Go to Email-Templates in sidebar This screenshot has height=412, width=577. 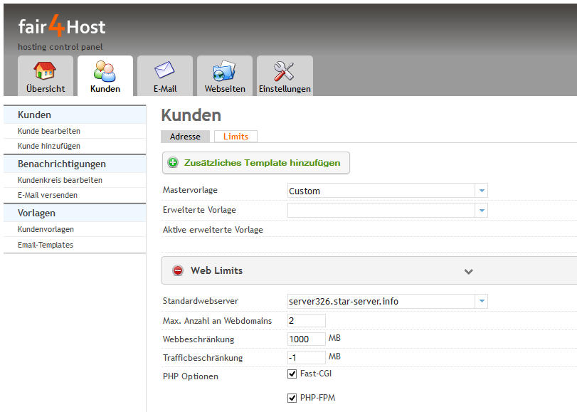(46, 245)
